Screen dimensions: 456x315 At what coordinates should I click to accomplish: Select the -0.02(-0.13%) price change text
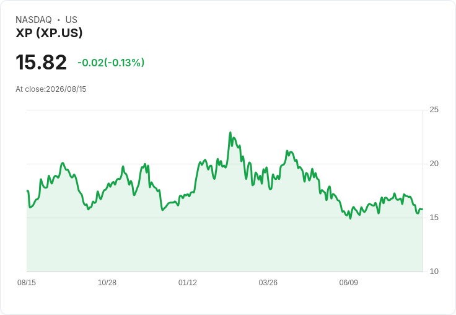111,63
